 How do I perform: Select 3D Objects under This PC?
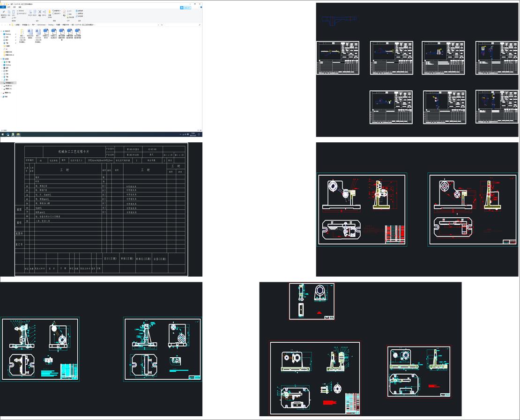pos(7,62)
